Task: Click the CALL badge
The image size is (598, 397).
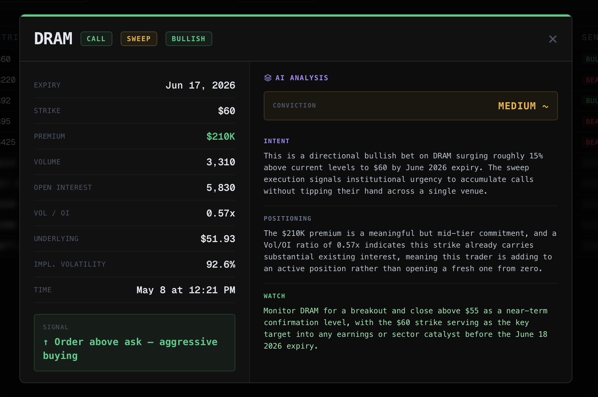Action: click(x=96, y=39)
